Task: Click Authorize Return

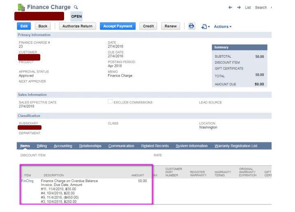Action: 78,26
